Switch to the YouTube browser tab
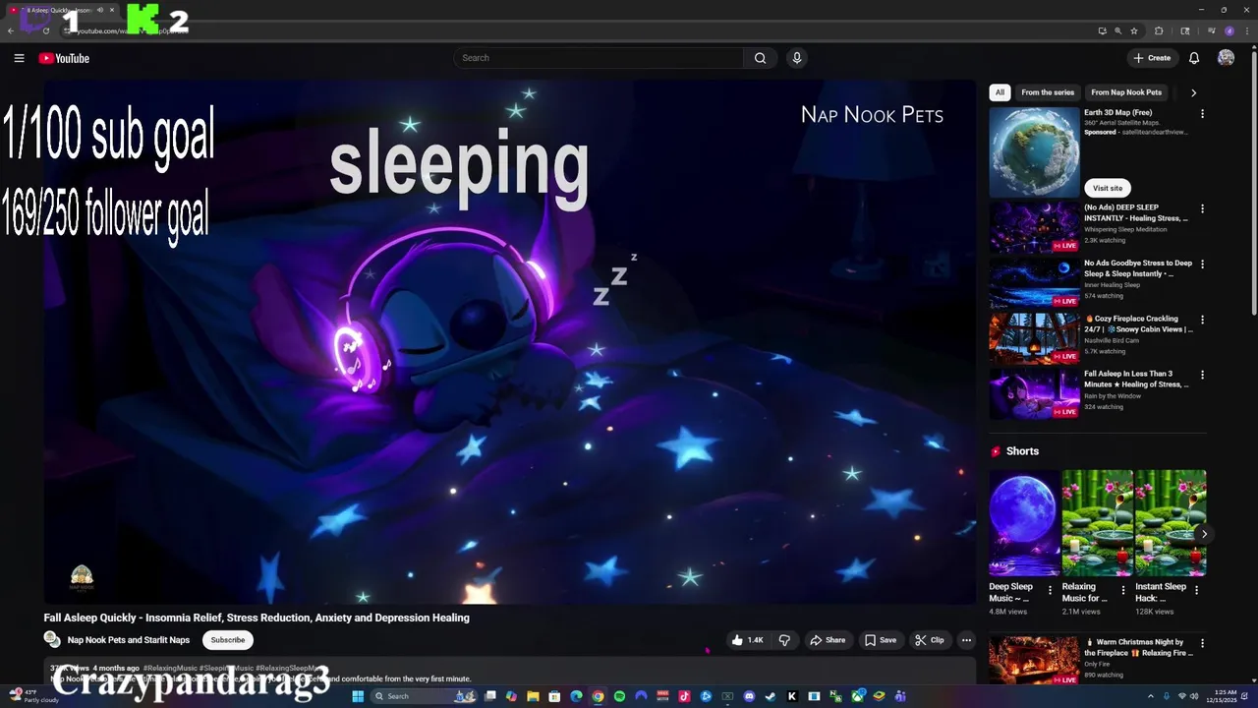The width and height of the screenshot is (1258, 708). point(61,10)
